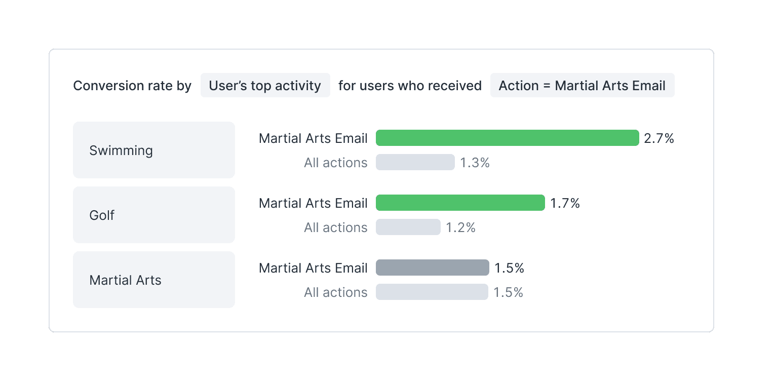
Task: Click the 1.7% conversion value
Action: pyautogui.click(x=565, y=203)
